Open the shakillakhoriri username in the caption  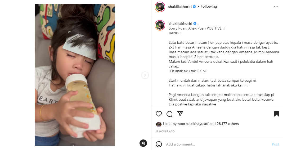click(181, 23)
